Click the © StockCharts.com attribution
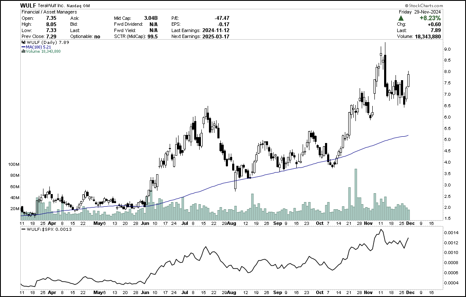The width and height of the screenshot is (466, 297). [424, 5]
